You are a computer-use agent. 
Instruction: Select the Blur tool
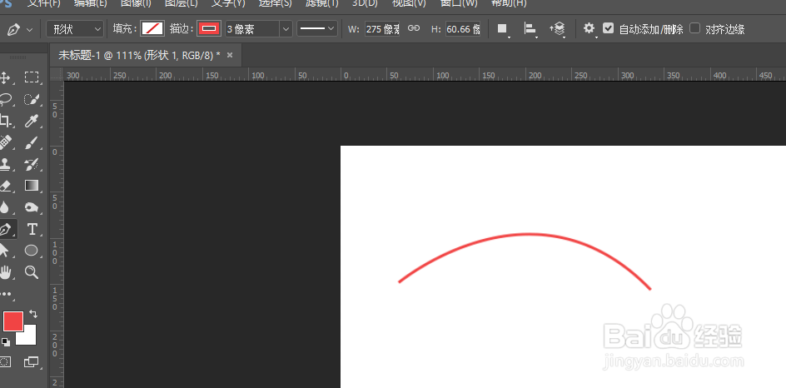point(5,207)
